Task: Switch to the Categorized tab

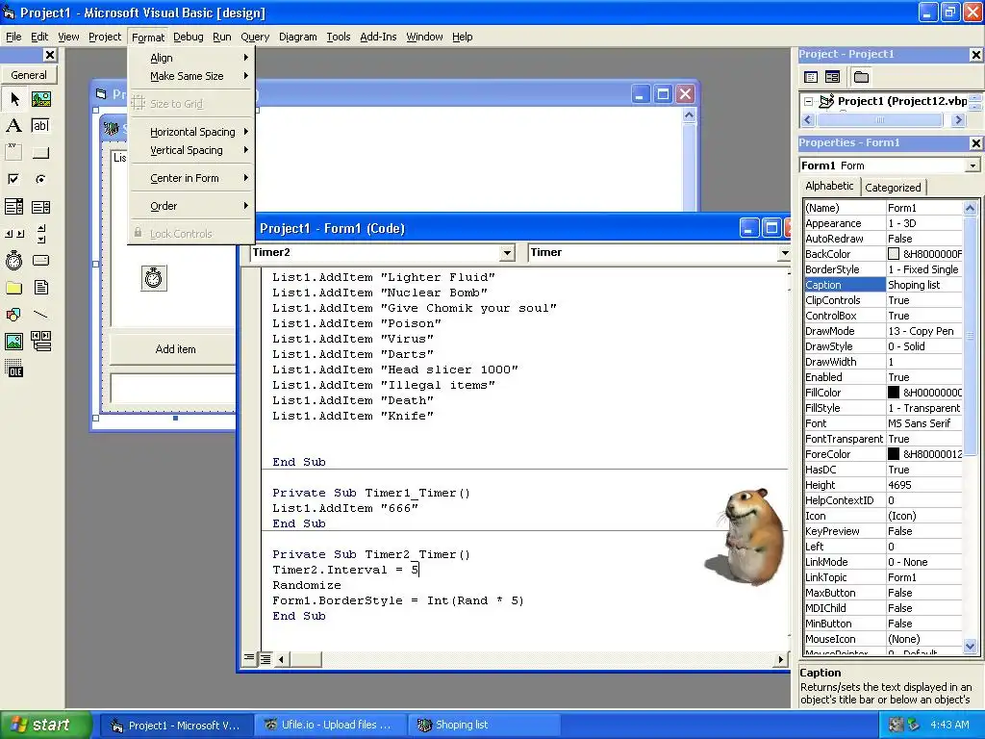Action: [x=893, y=188]
